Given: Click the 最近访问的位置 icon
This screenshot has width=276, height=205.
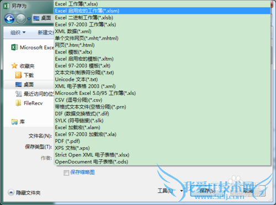Looking at the screenshot, I should [18, 94].
